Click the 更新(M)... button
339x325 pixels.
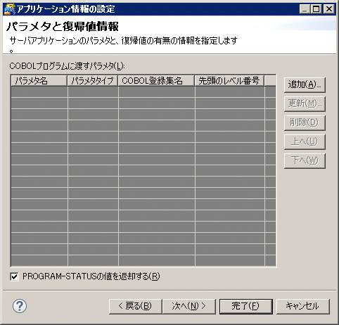click(x=305, y=103)
